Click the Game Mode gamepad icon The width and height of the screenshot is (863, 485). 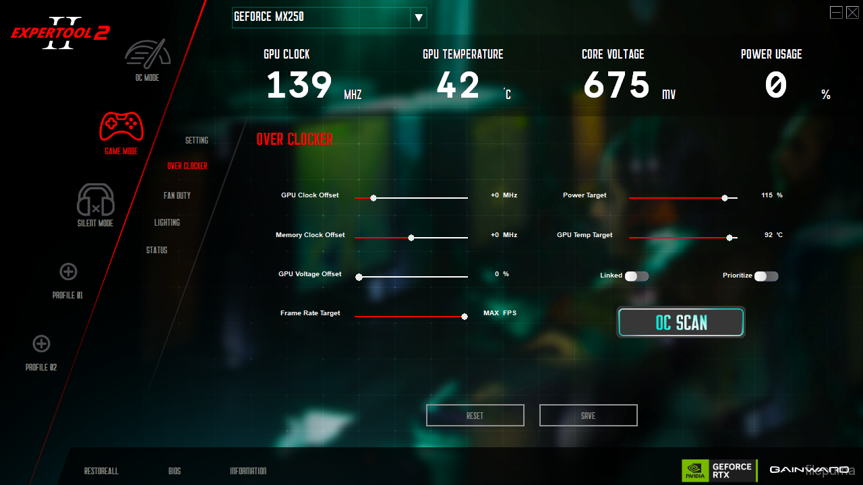(121, 127)
